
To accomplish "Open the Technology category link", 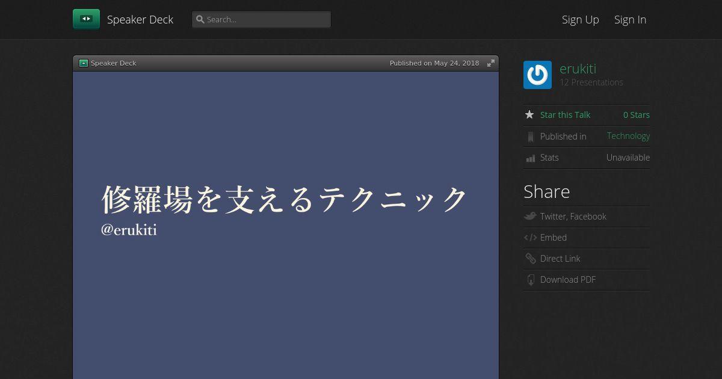I will tap(628, 136).
